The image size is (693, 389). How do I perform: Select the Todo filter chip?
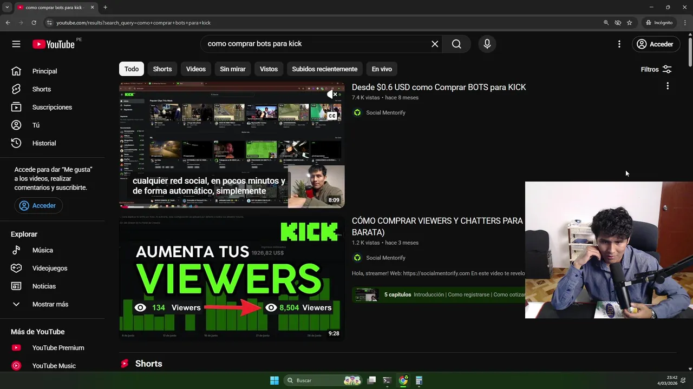[132, 69]
